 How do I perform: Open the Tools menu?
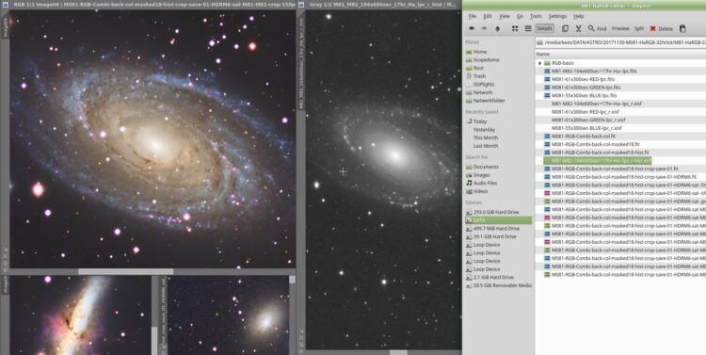click(536, 16)
